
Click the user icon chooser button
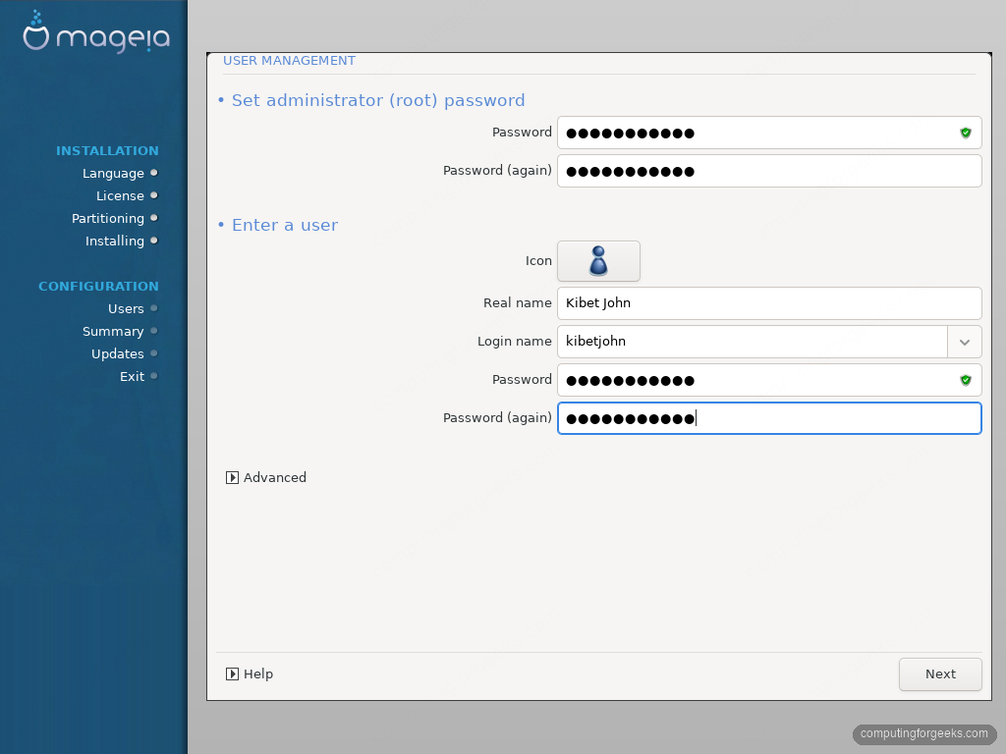[598, 261]
